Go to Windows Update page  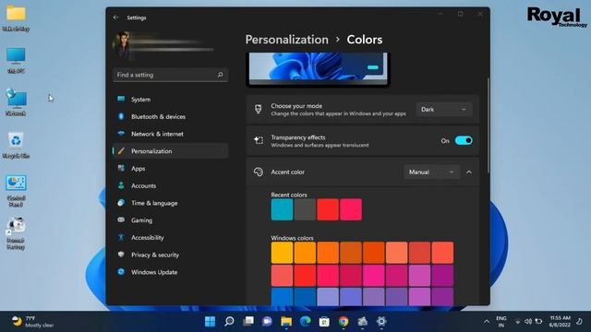pyautogui.click(x=170, y=272)
